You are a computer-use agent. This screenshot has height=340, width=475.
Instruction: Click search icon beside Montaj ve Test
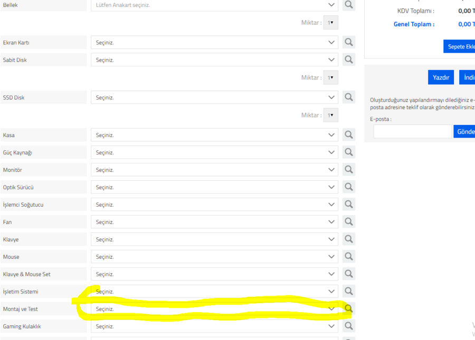pyautogui.click(x=349, y=308)
